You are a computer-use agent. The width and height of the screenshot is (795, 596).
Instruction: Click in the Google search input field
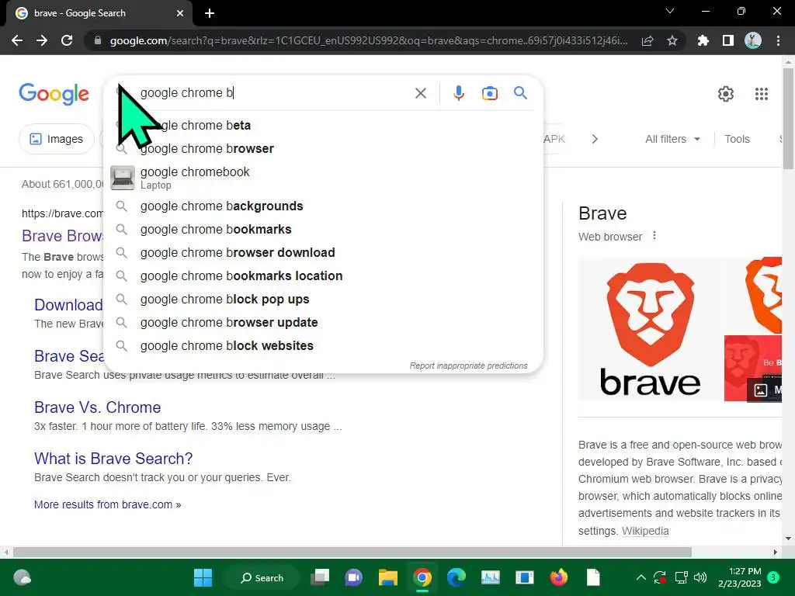coord(274,93)
